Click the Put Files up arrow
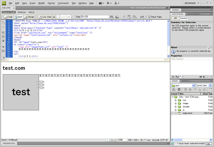Screen dimensions: 214x147 190,90
